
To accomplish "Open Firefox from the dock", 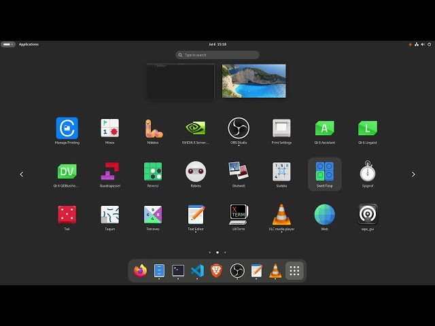I will tap(140, 270).
